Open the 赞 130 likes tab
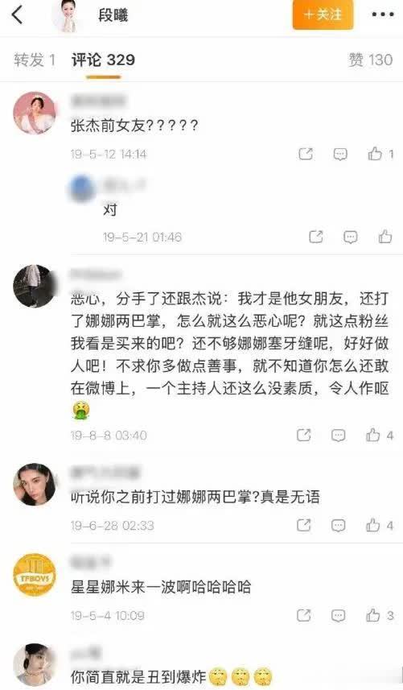 (x=371, y=60)
